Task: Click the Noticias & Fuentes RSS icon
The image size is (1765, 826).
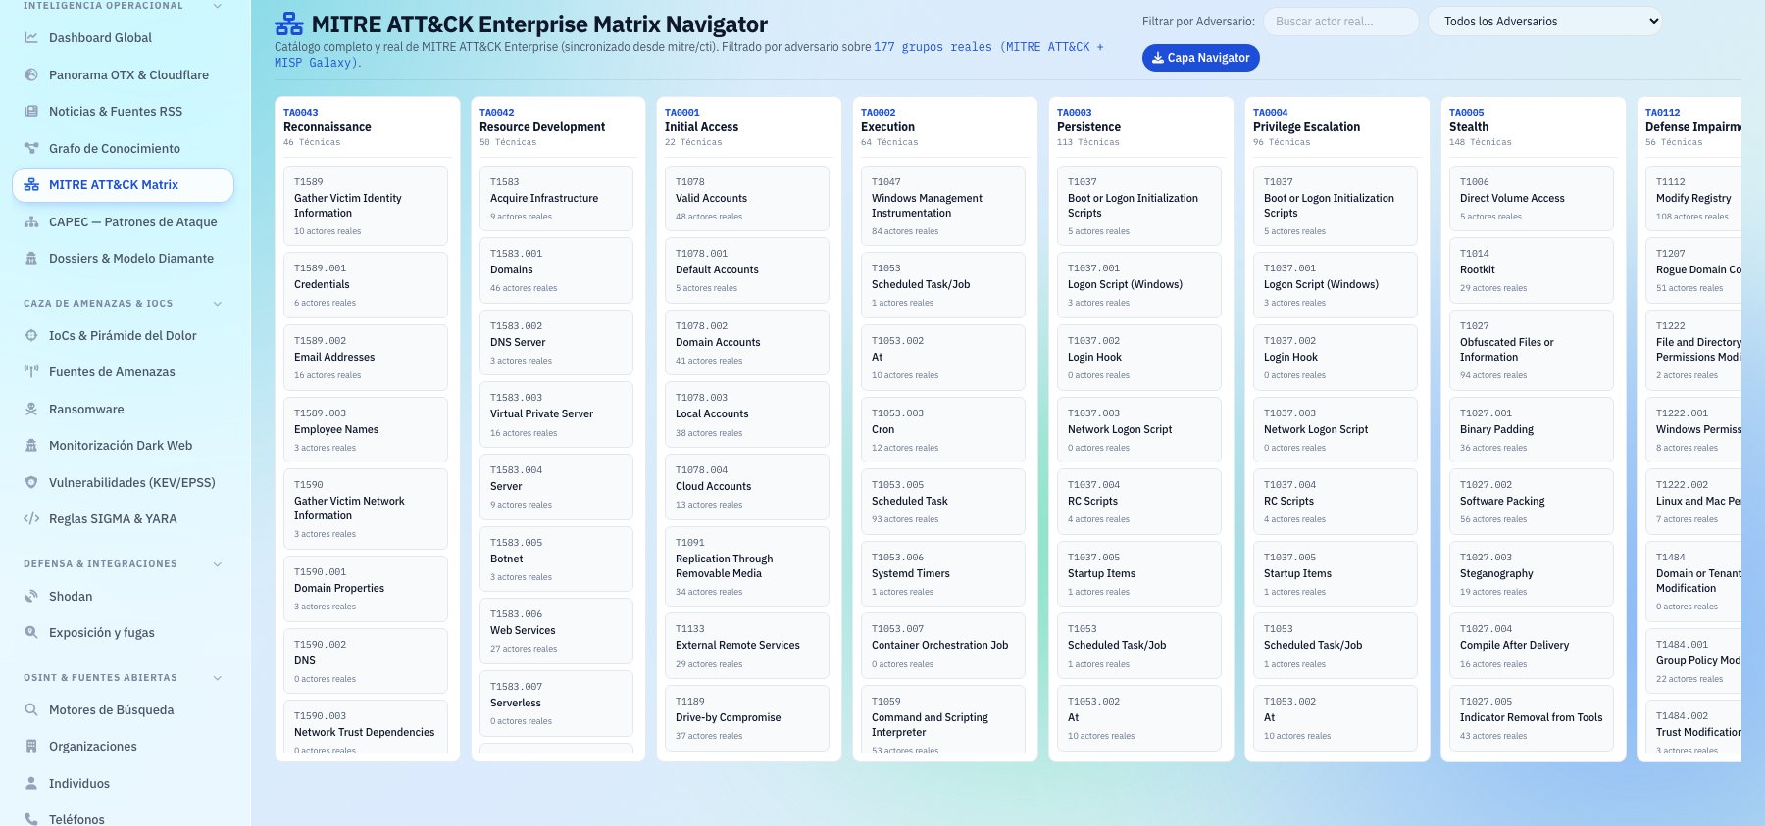Action: [31, 112]
